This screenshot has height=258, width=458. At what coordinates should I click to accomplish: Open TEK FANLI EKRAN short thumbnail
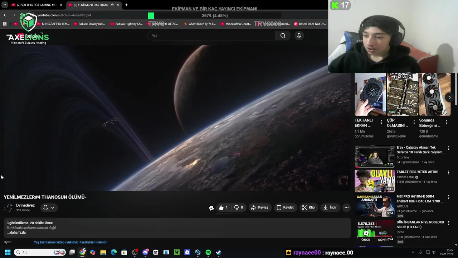[x=370, y=94]
